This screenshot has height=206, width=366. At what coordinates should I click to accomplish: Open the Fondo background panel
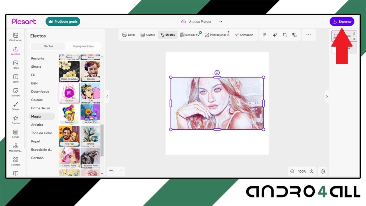point(16,134)
